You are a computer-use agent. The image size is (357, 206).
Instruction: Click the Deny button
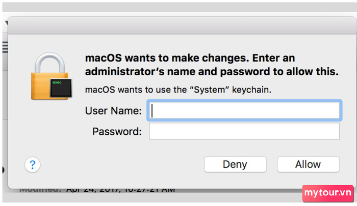click(x=235, y=164)
